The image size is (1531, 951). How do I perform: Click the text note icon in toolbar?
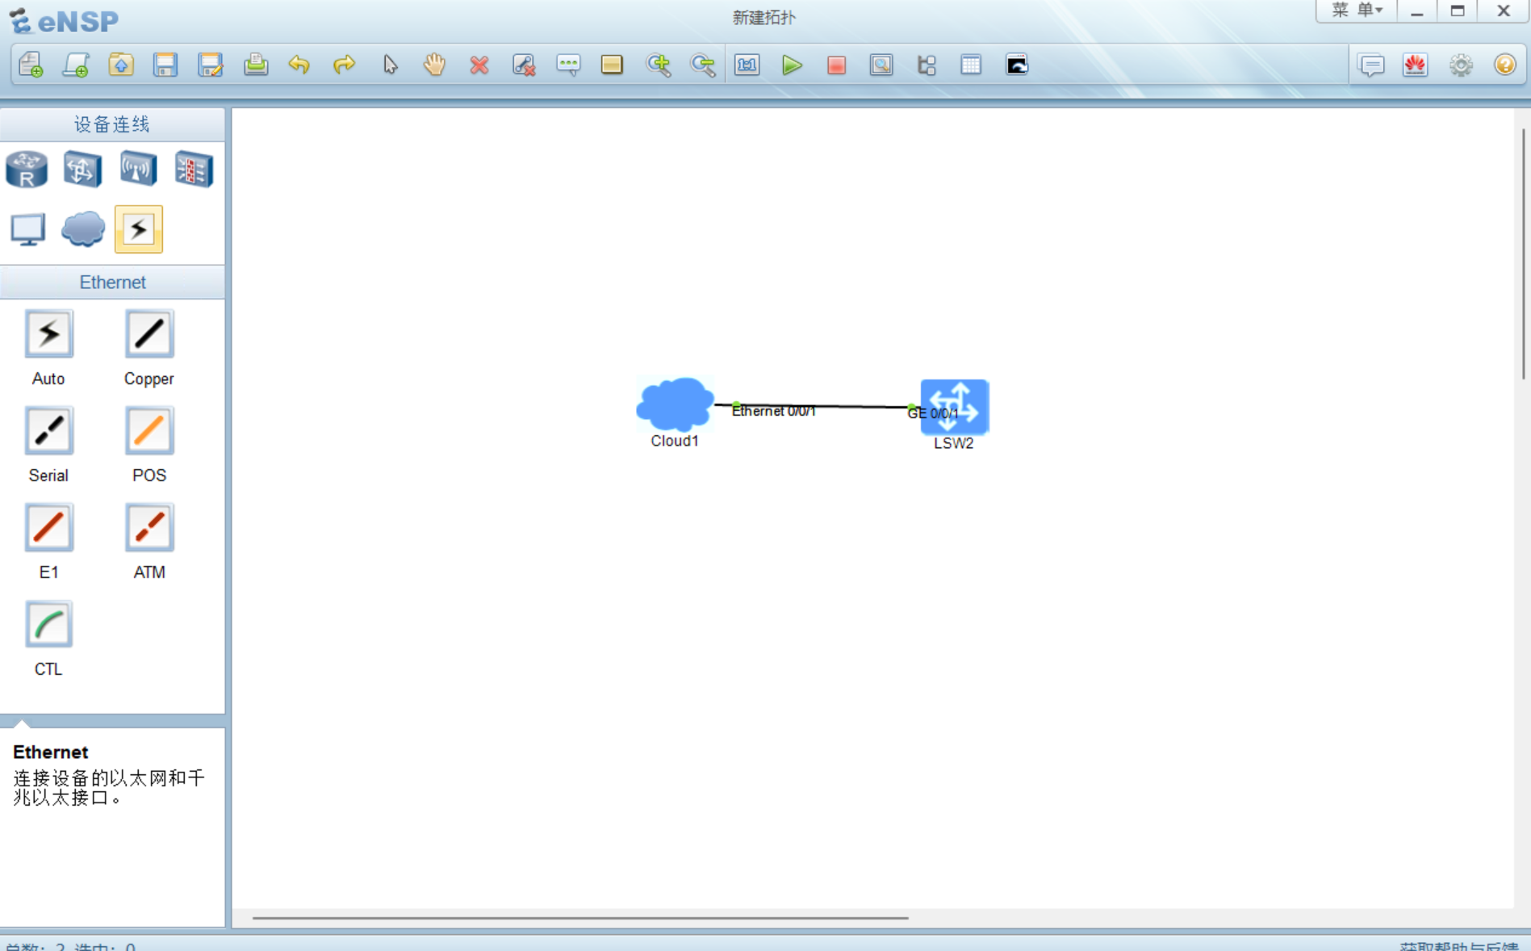point(568,65)
